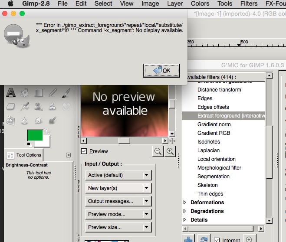The image size is (286, 242).
Task: Refresh the G'MIC filter list
Action: click(x=204, y=239)
